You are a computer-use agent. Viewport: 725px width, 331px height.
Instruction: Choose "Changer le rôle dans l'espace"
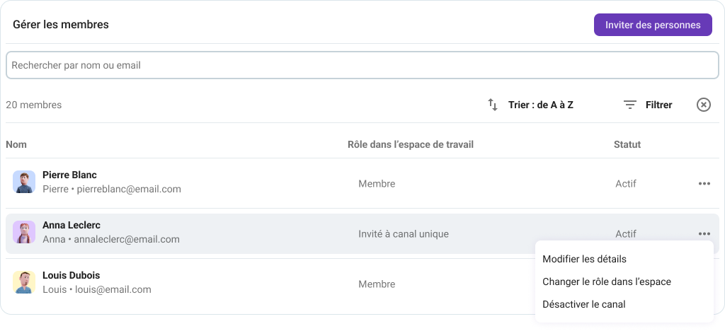[x=606, y=281]
